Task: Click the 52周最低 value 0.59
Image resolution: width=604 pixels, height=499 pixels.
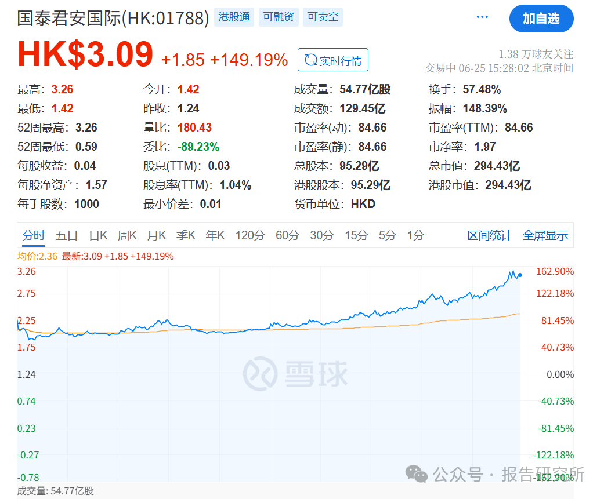Action: pos(86,147)
